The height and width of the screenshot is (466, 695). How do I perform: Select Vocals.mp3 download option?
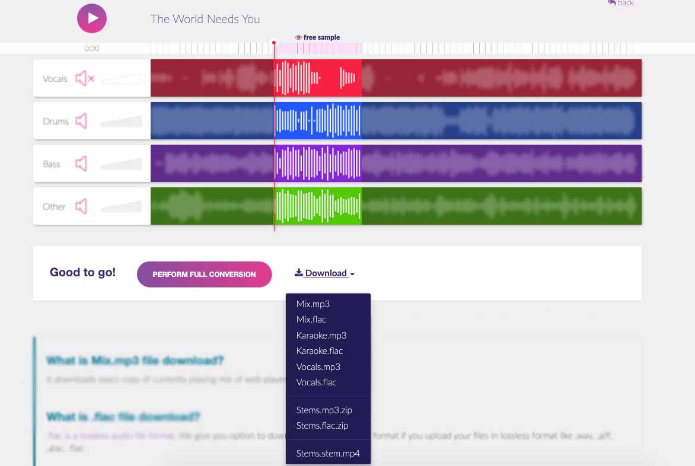(x=318, y=367)
